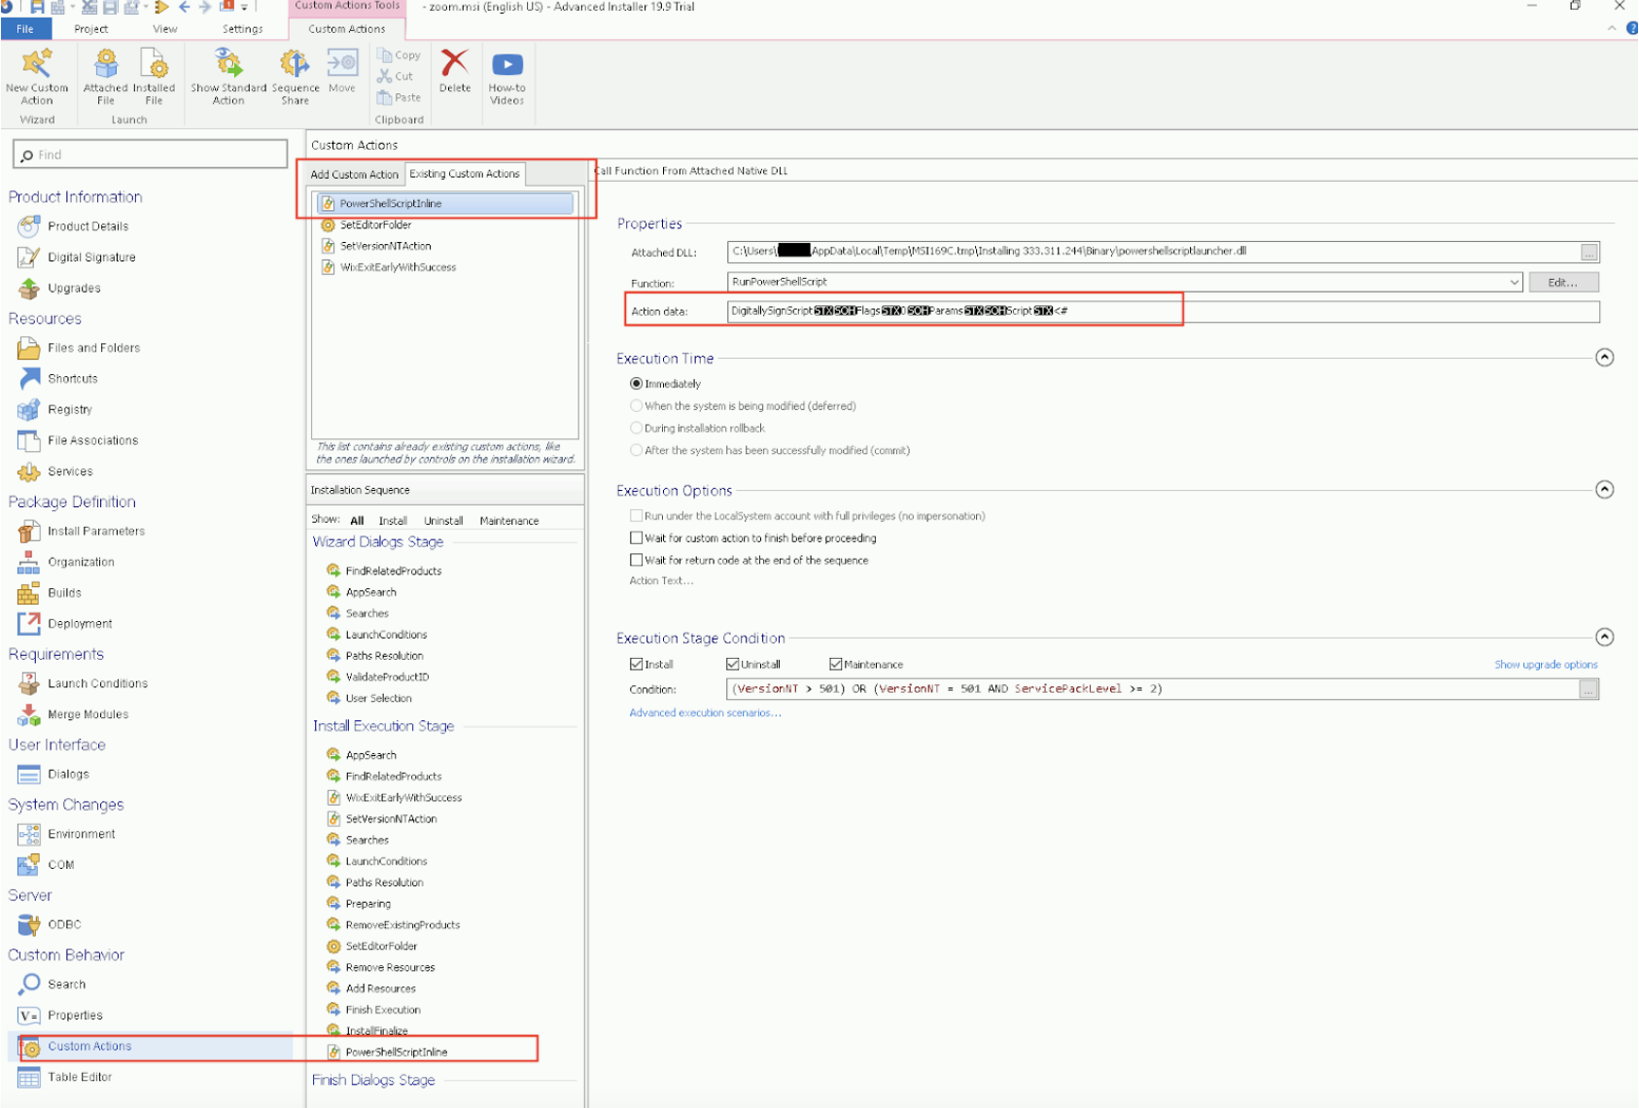Open the How-to Videos icon
1639x1108 pixels.
[506, 64]
